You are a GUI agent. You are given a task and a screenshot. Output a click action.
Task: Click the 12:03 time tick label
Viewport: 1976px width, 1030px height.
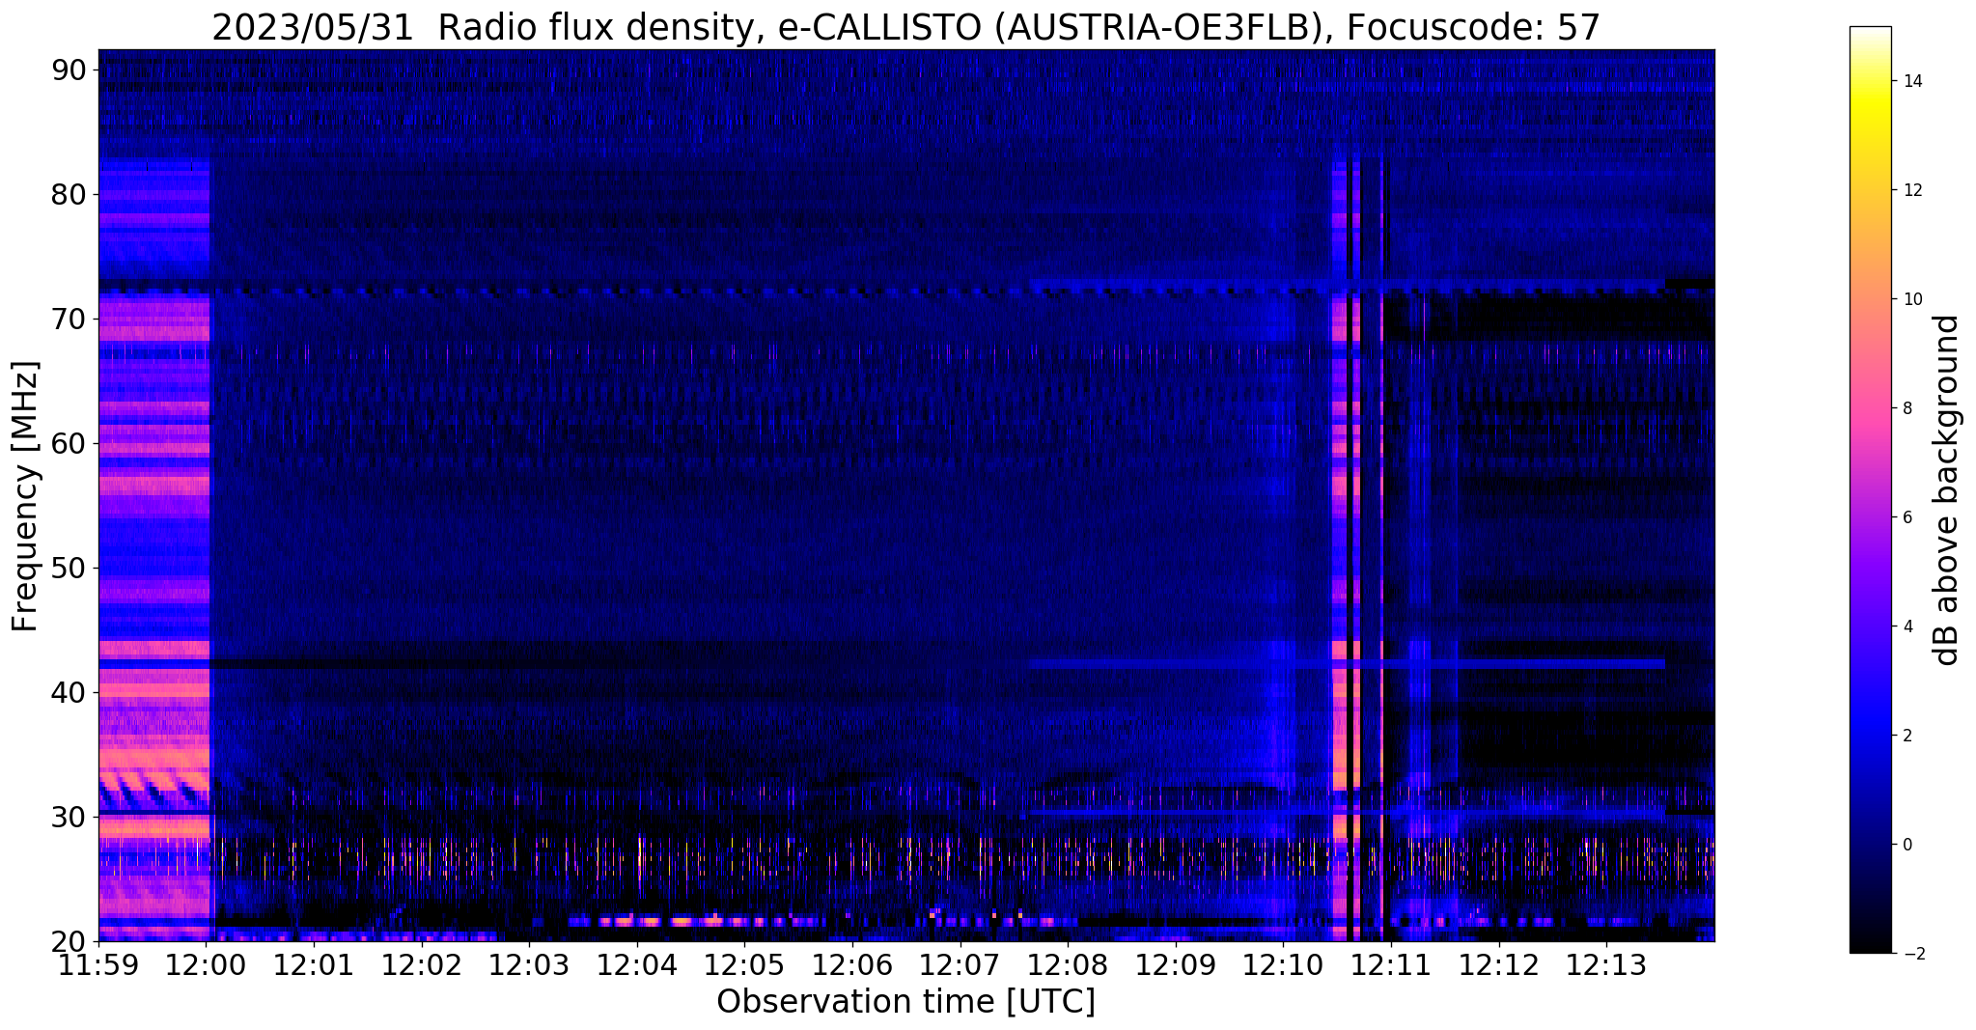point(530,965)
